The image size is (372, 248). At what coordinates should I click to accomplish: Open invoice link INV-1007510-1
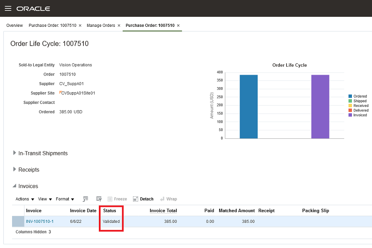(40, 222)
